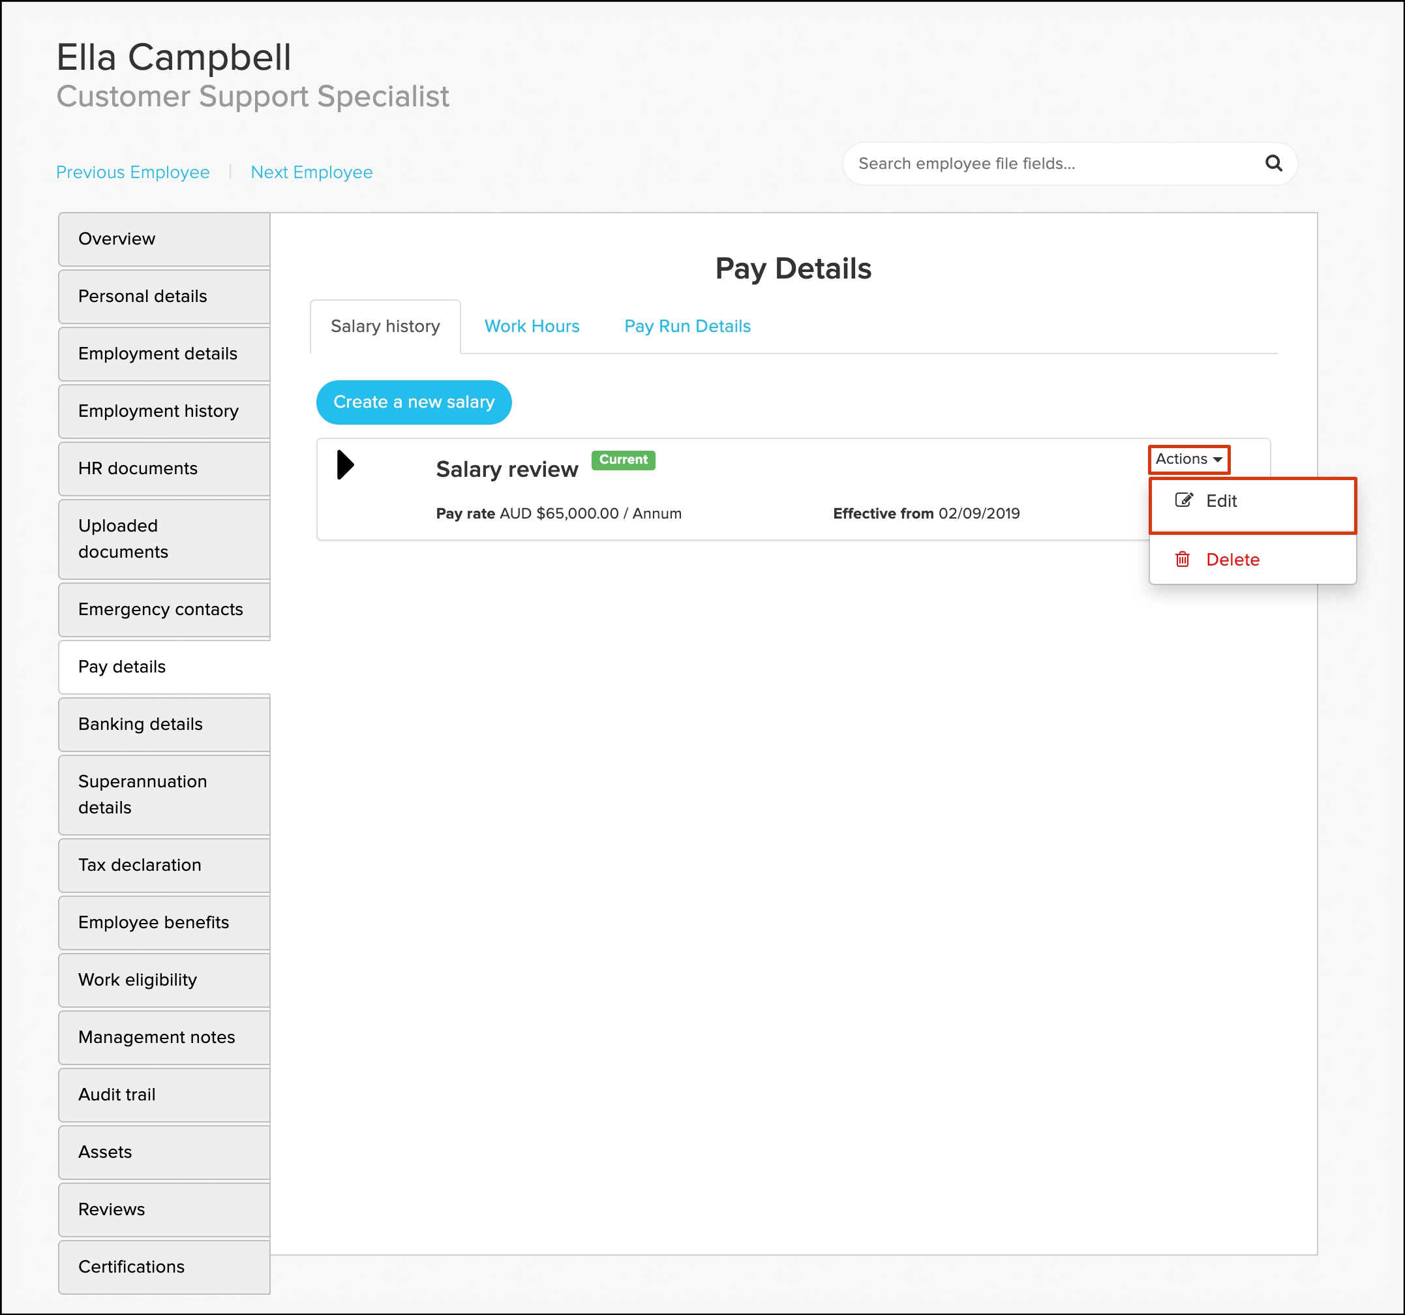Expand the Salary review row arrow
The image size is (1405, 1315).
345,464
